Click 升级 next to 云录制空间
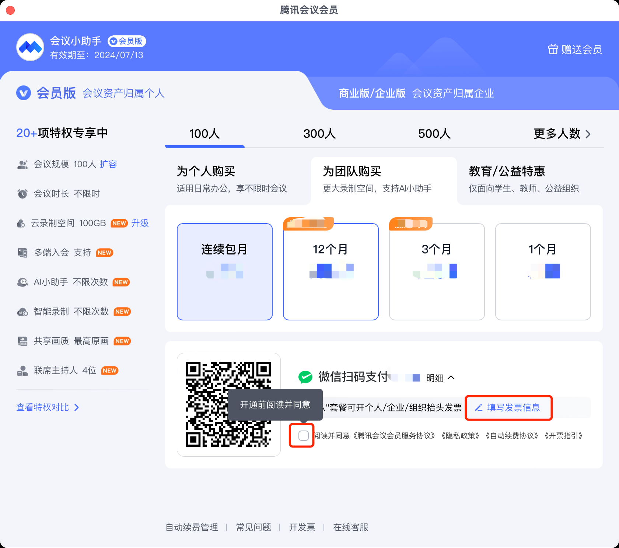Viewport: 619px width, 548px height. coord(140,223)
